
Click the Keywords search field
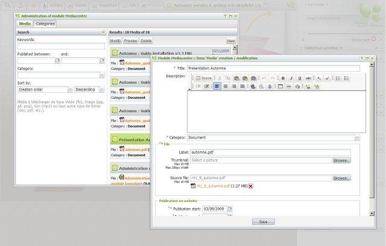tap(61, 46)
